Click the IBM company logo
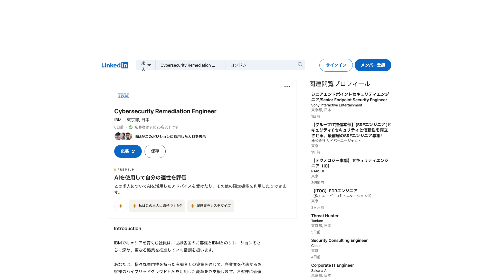This screenshot has height=277, width=493. point(124,96)
